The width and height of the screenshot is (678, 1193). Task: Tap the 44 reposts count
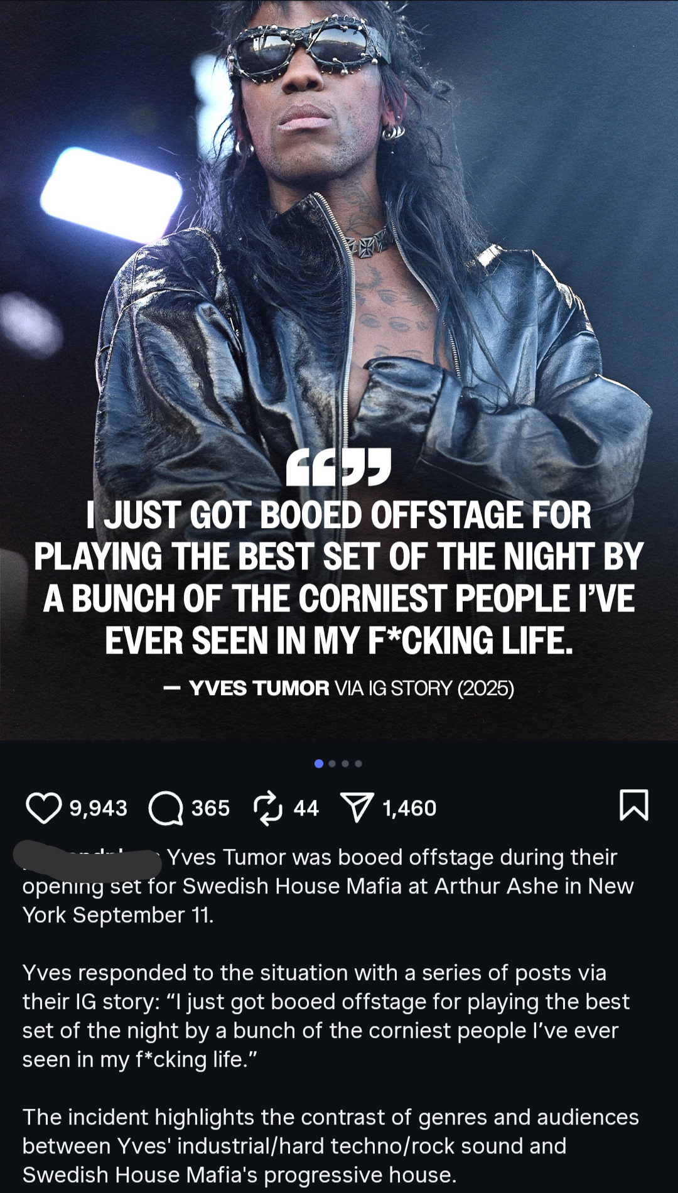pos(306,808)
